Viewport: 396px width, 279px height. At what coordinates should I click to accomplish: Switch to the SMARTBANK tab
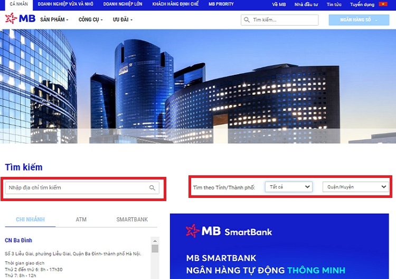[132, 220]
